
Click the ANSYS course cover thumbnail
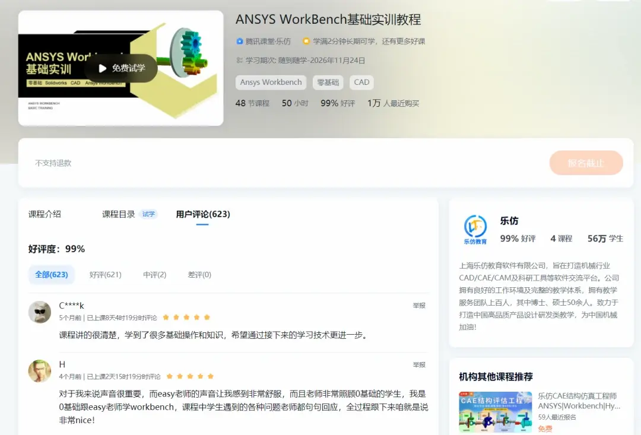click(x=120, y=68)
